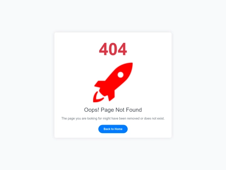Click the first 4 digit in 404

103,49
